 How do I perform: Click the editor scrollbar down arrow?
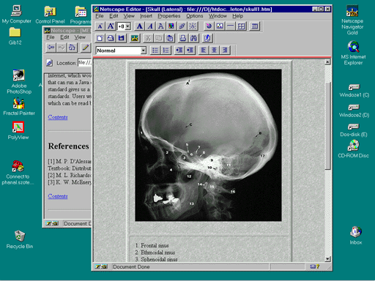[327, 259]
